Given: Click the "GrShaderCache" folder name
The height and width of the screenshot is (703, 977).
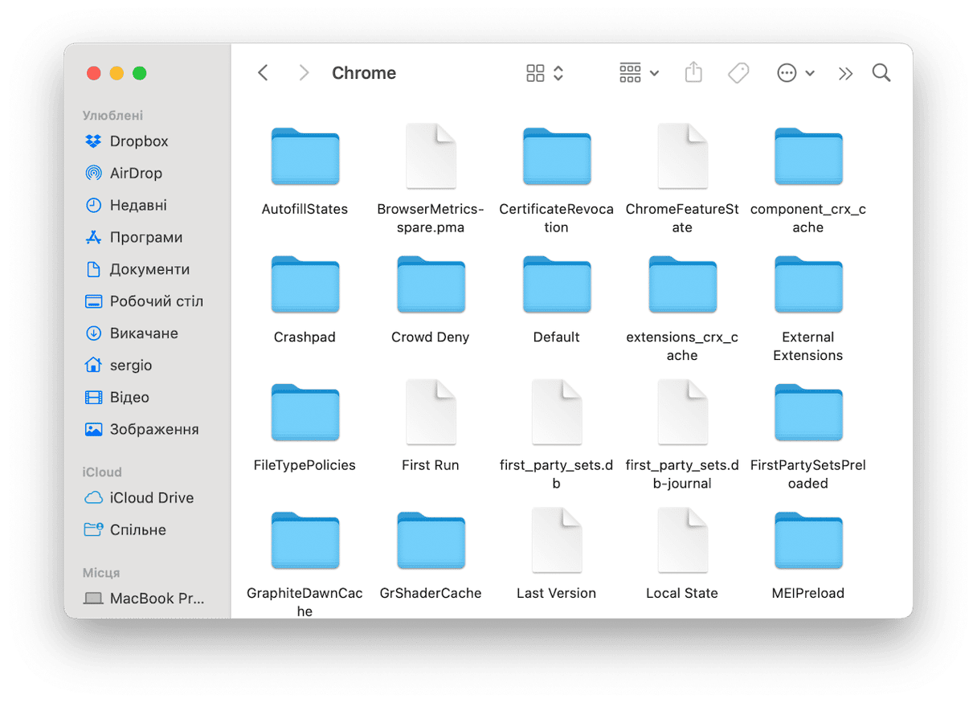Looking at the screenshot, I should tap(431, 594).
